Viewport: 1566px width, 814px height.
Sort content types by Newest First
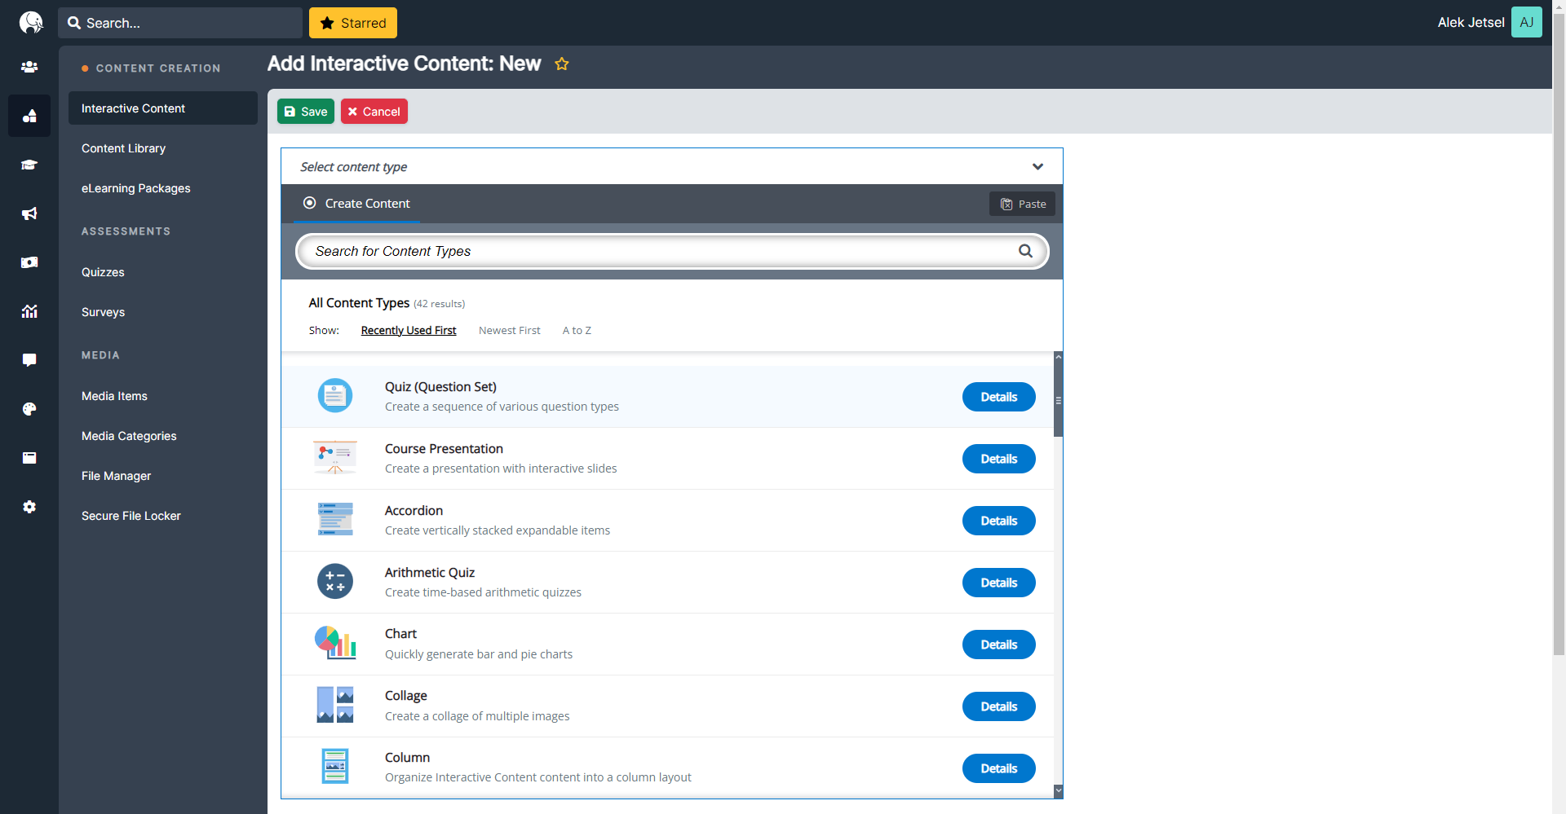click(x=510, y=330)
